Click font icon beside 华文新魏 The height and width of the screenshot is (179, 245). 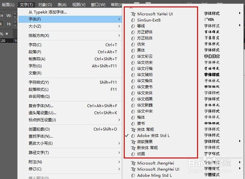[133, 106]
